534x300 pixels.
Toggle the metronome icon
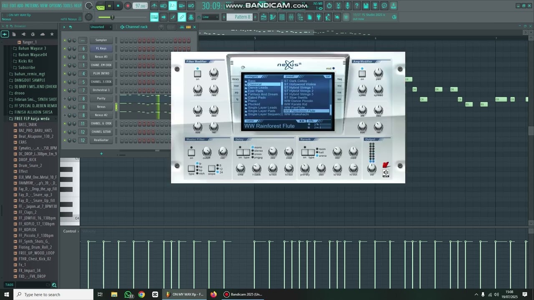coord(154,6)
